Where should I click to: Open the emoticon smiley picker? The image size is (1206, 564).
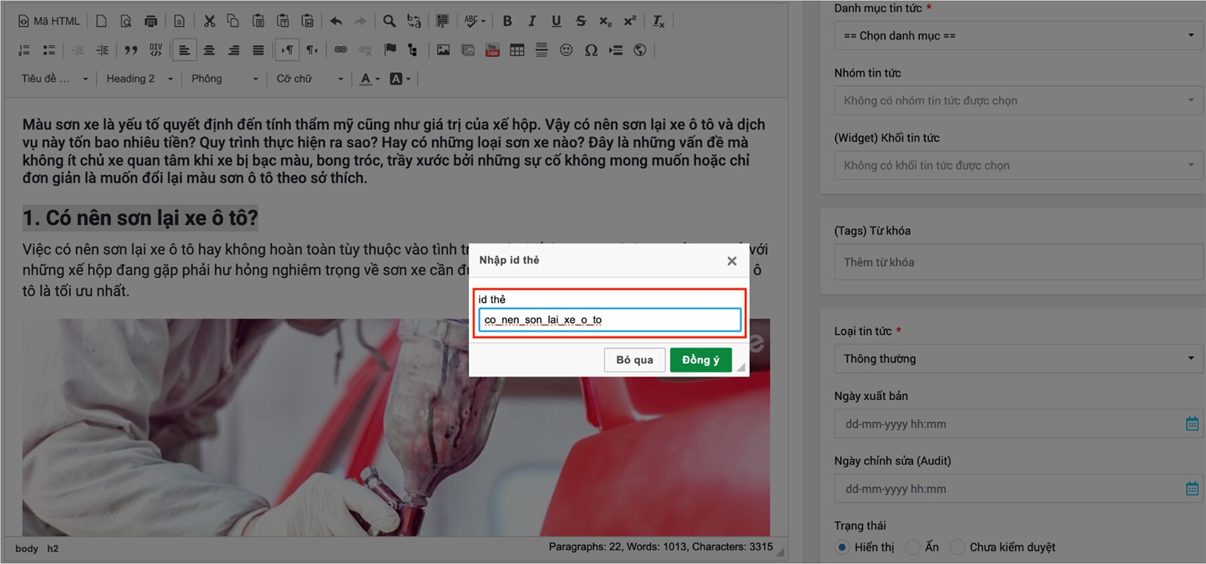click(x=566, y=50)
